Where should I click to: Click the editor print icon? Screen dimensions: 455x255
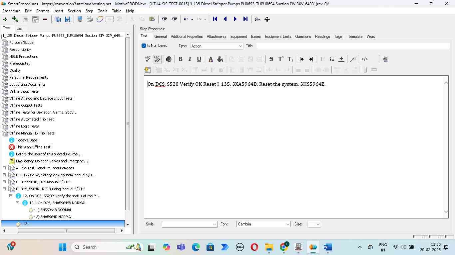[385, 59]
